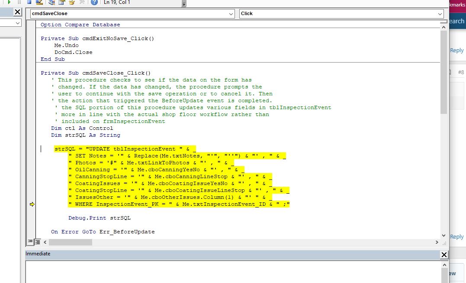Click the CanningStopLine = code line

click(170, 176)
